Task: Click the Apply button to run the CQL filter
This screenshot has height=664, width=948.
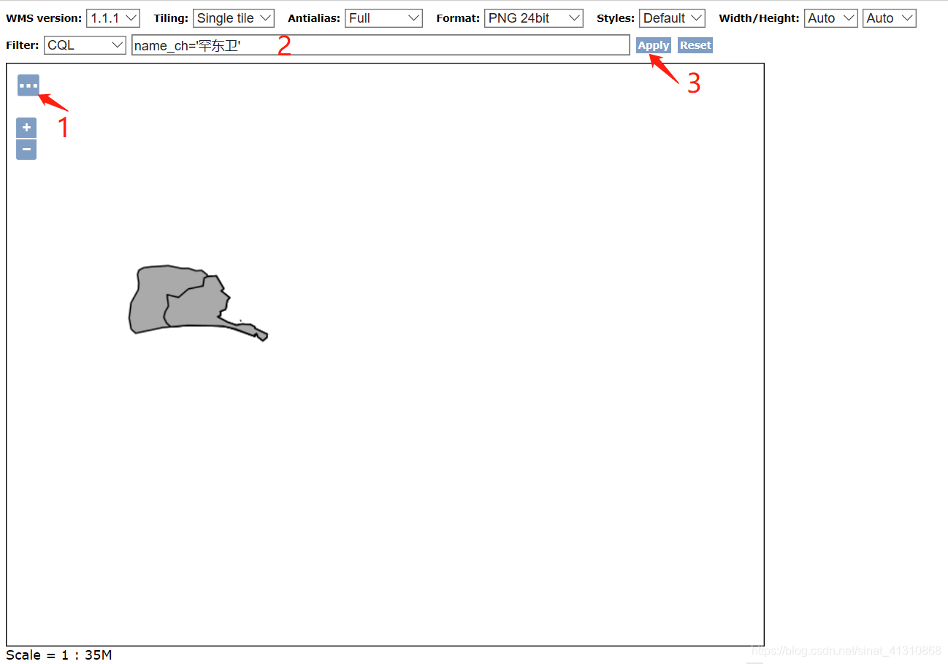Action: [653, 45]
